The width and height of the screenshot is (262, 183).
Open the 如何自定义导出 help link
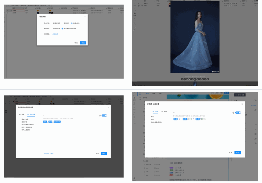(49, 153)
